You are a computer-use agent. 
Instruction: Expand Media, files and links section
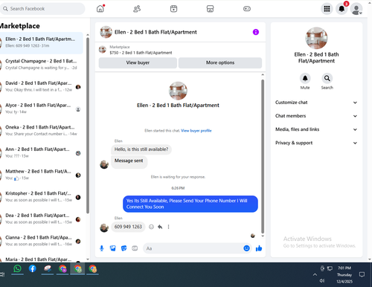pos(316,129)
